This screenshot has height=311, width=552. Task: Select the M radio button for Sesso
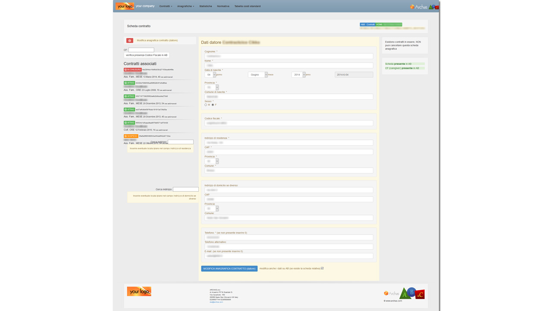206,105
